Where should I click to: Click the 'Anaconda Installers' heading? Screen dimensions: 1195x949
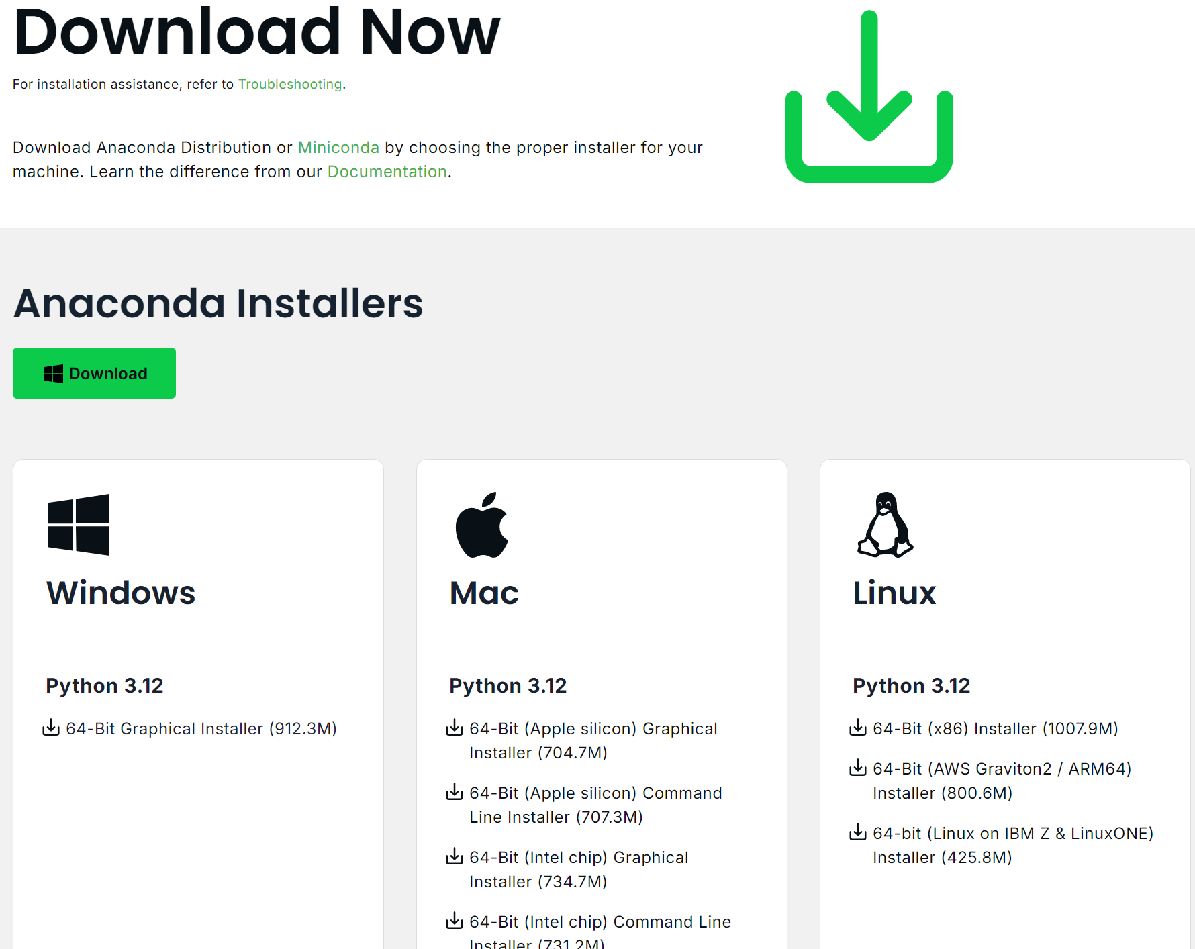pos(218,303)
